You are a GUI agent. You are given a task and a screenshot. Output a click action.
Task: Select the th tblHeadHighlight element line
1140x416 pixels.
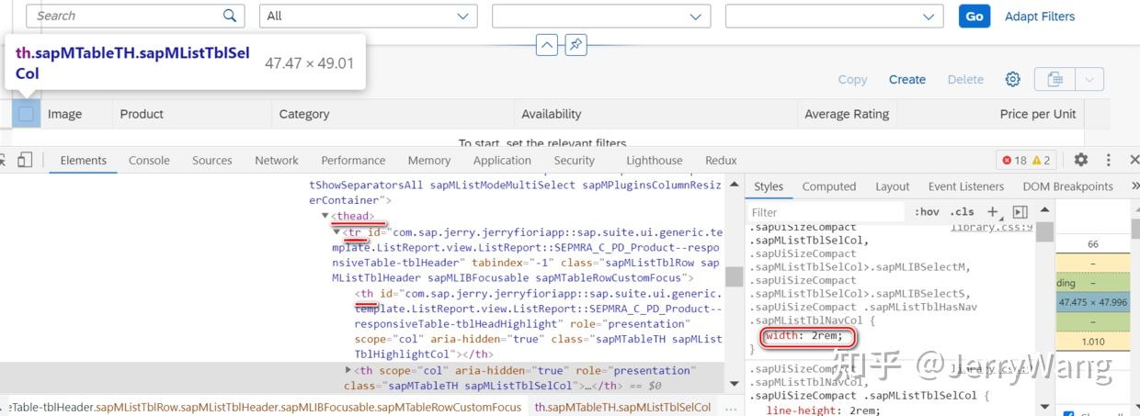[539, 323]
